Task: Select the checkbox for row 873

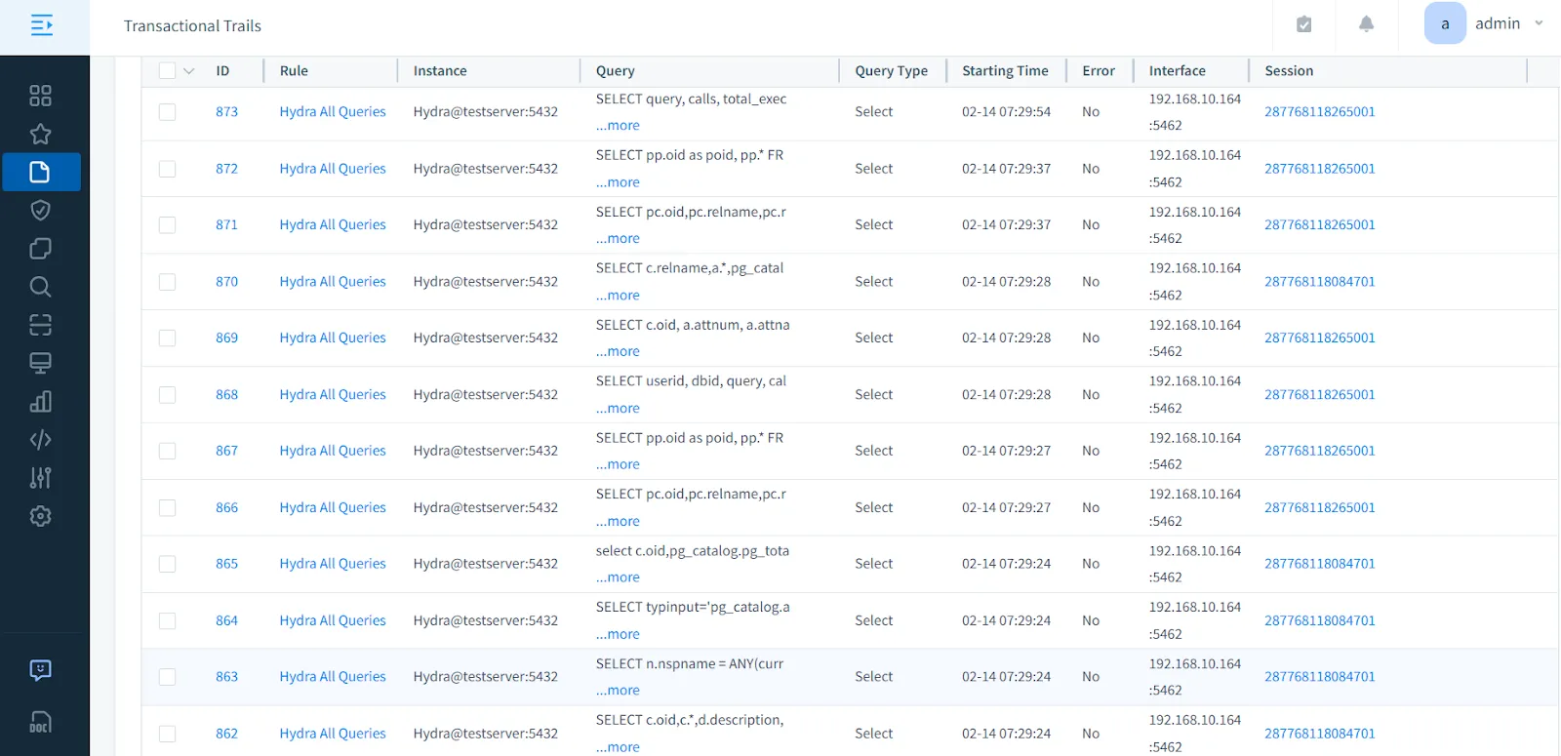Action: pyautogui.click(x=168, y=112)
